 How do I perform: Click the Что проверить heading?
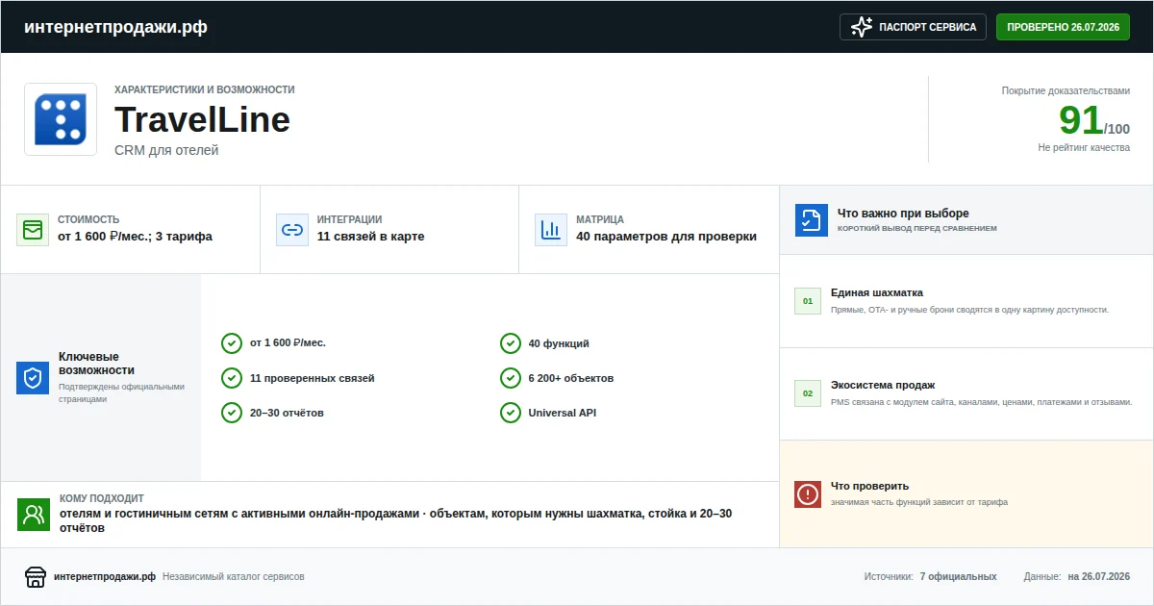coord(869,486)
